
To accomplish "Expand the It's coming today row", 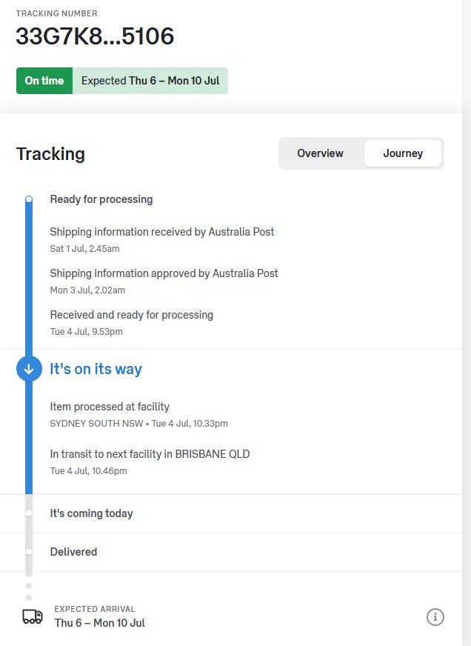I will point(91,513).
